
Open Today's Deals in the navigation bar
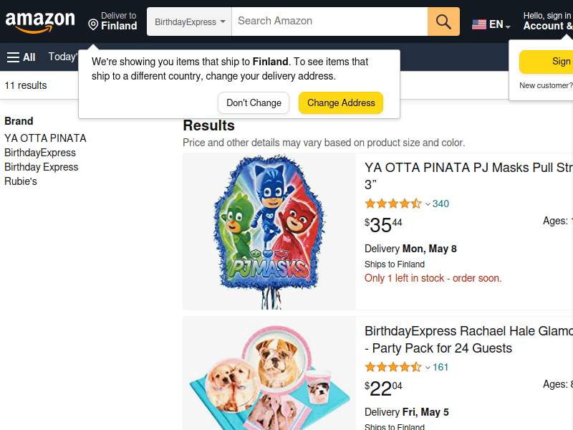click(63, 57)
